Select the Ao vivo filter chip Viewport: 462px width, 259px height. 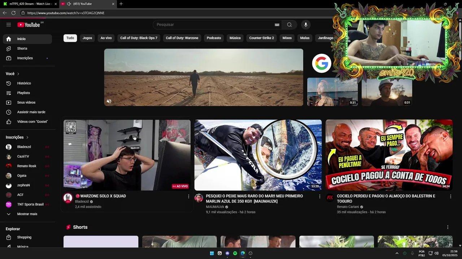coord(106,38)
